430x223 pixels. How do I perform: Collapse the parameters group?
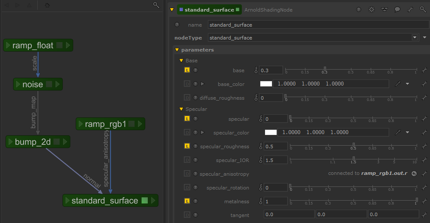(177, 50)
